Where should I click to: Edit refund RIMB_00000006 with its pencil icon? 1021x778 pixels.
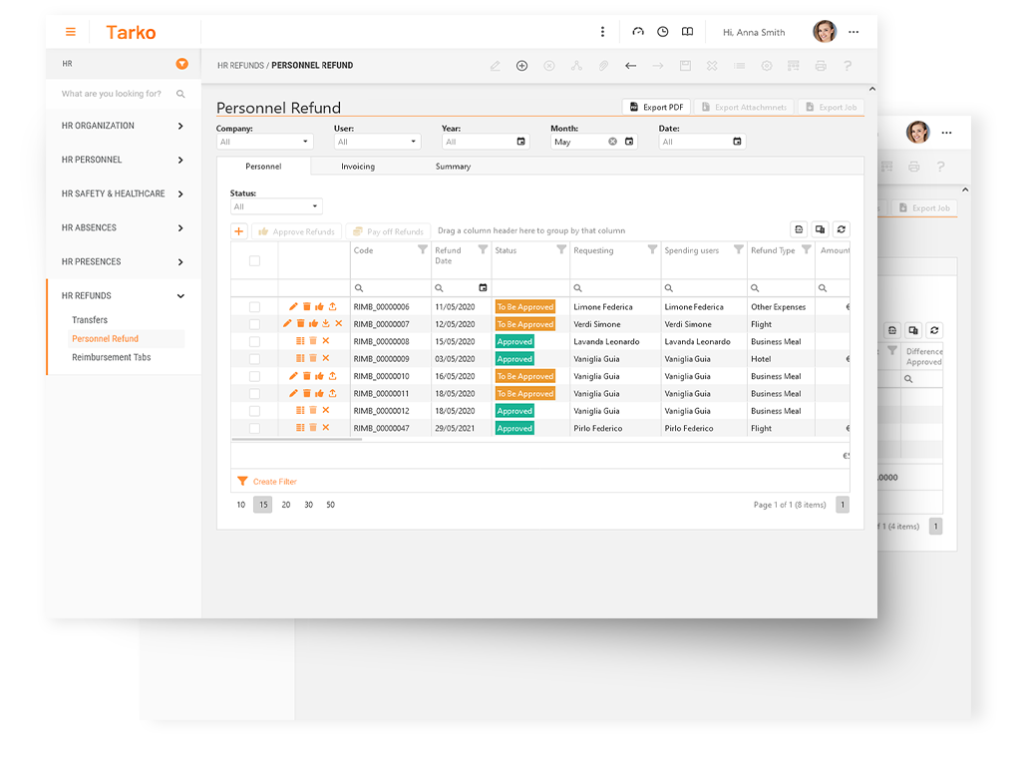point(293,307)
